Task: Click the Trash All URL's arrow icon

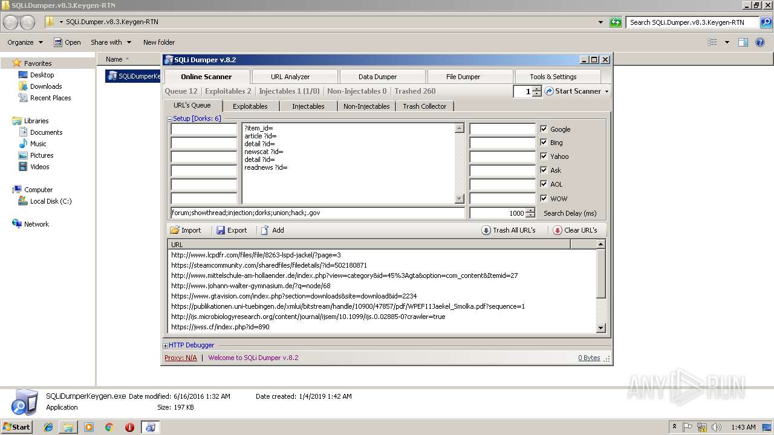Action: point(486,230)
